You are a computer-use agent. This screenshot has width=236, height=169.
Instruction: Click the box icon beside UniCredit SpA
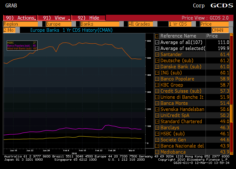157,115
